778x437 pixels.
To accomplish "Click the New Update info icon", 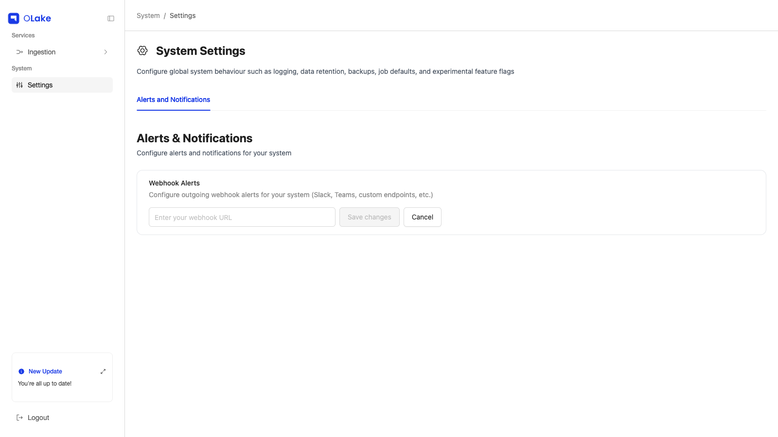I will pos(21,371).
